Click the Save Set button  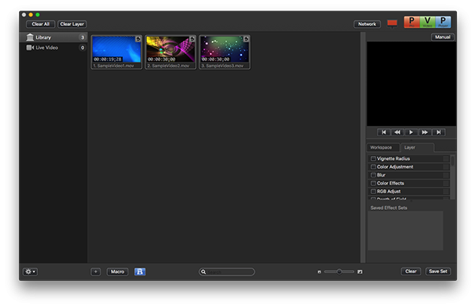pyautogui.click(x=438, y=272)
